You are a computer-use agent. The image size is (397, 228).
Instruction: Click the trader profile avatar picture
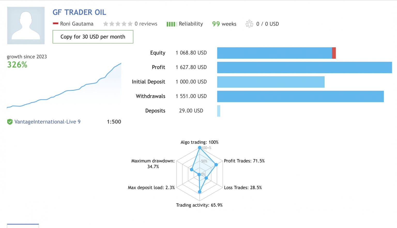coord(26,26)
